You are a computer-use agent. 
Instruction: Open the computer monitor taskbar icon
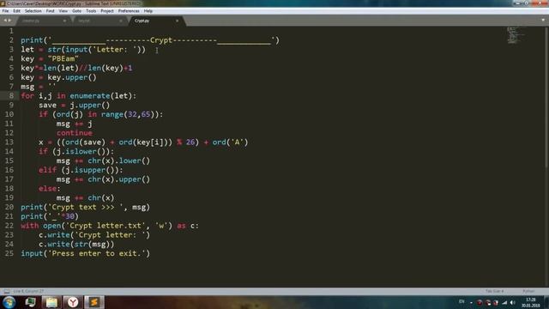tap(31, 302)
